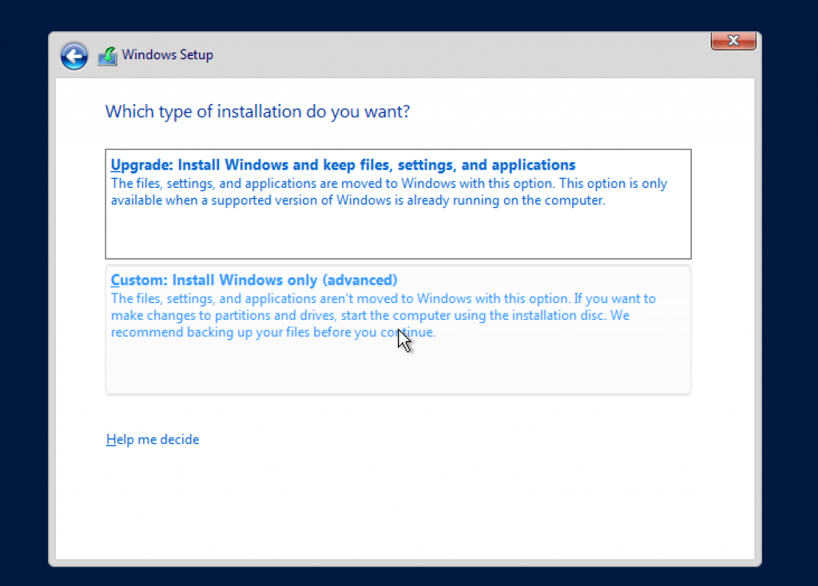Click the green install icon beside Windows Setup text
This screenshot has height=586, width=818.
point(107,55)
